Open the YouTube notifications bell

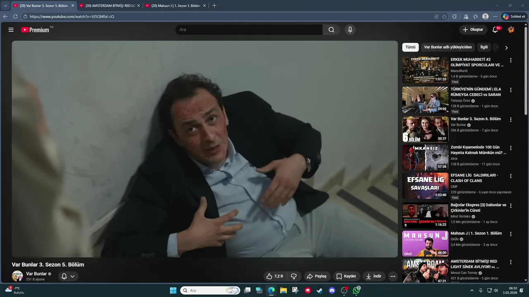pos(496,30)
